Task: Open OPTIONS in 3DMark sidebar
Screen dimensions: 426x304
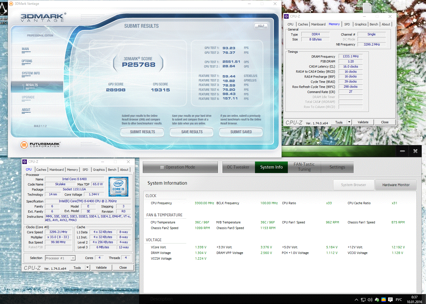Action: coord(27,61)
